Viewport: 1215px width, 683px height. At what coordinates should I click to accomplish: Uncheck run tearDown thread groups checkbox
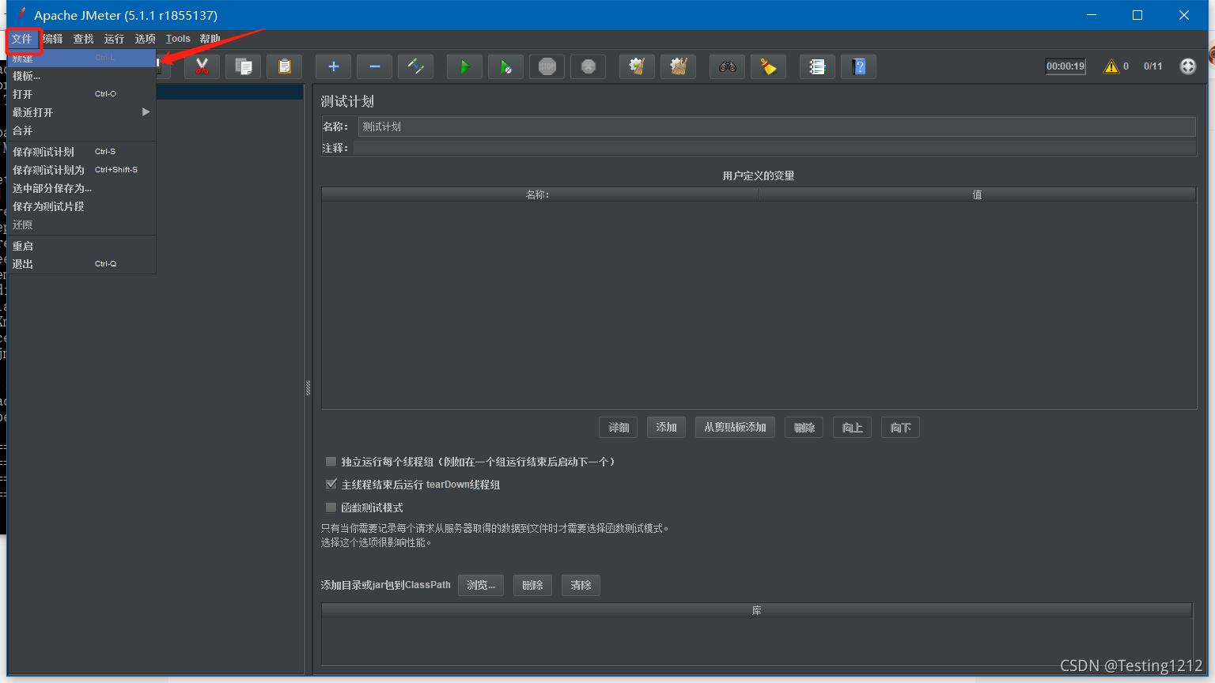[331, 485]
